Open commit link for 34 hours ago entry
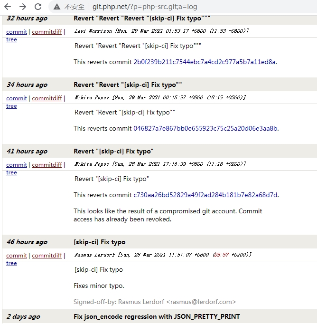Image resolution: width=317 pixels, height=324 pixels. pos(17,98)
